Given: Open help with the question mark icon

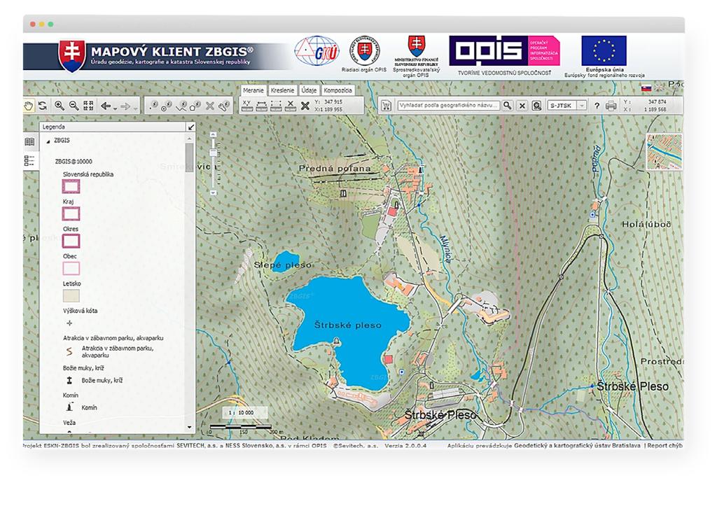Looking at the screenshot, I should [x=597, y=106].
